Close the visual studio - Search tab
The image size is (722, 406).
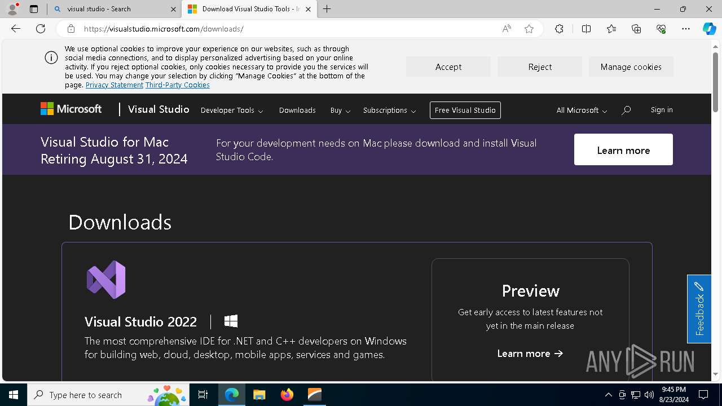click(x=173, y=9)
